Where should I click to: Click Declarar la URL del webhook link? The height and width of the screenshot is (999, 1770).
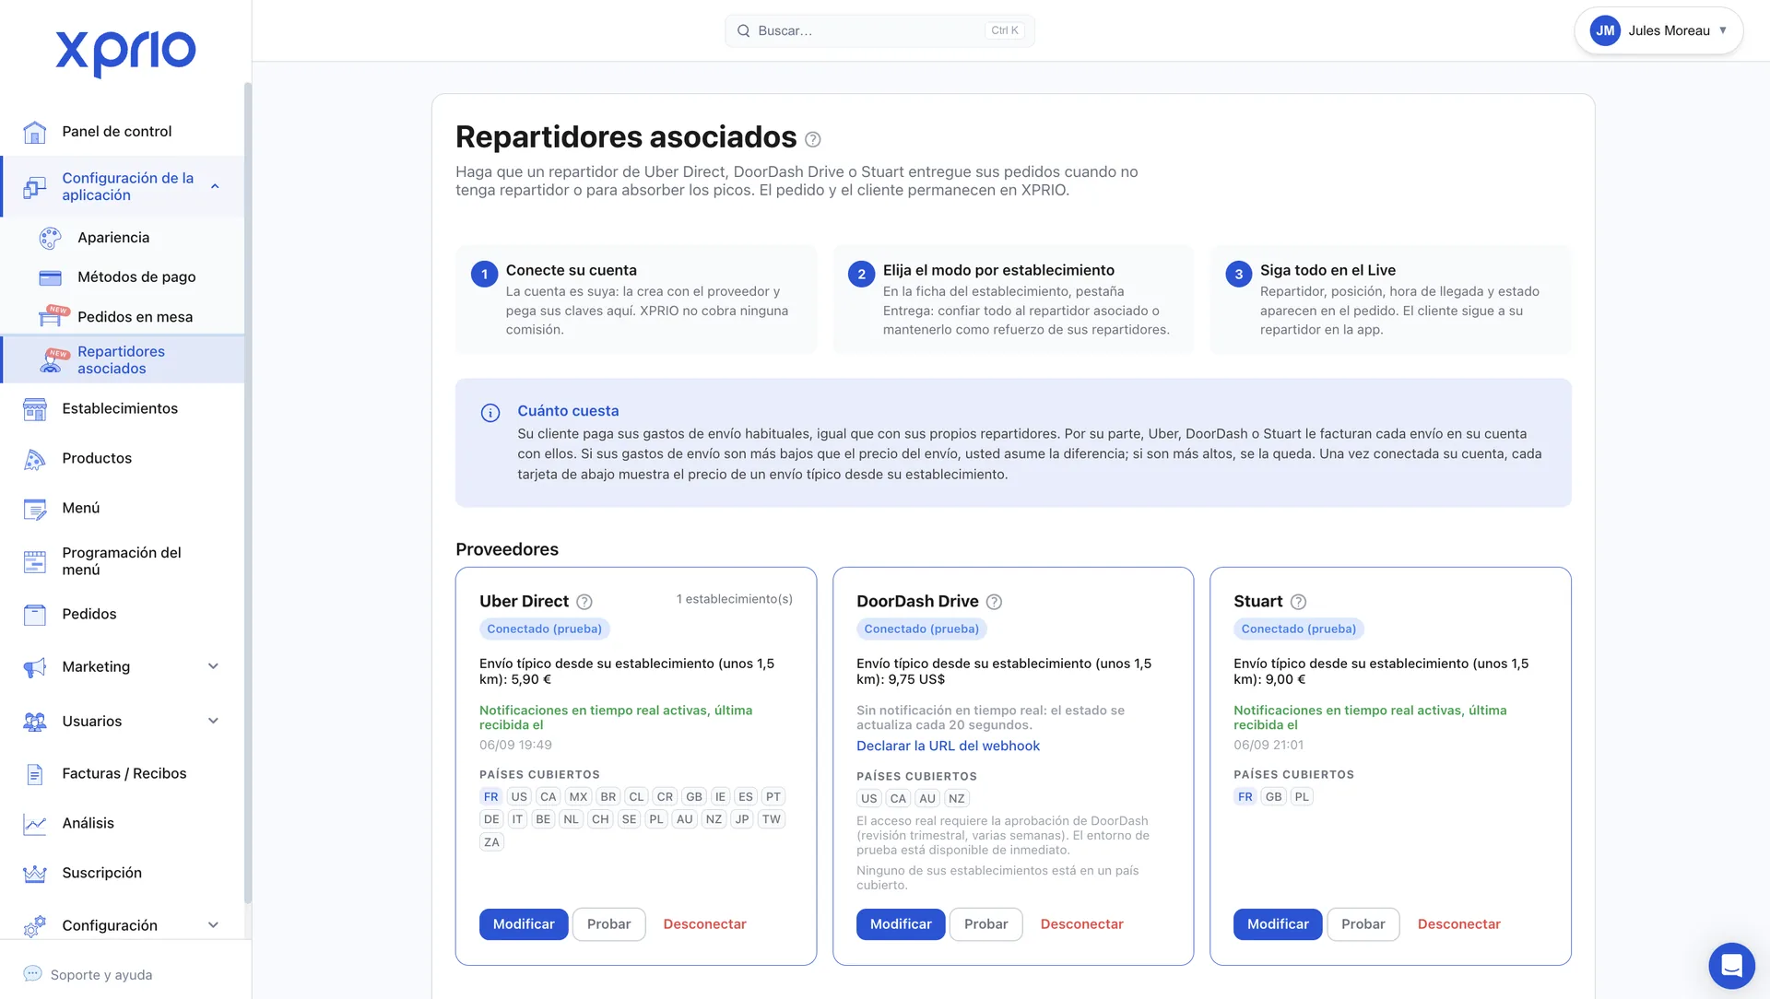948,746
